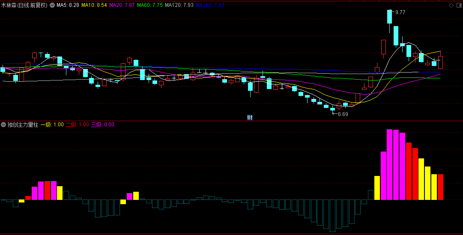Expand the 独创主力量柱 indicator dropdown arrow
This screenshot has height=235, width=463.
point(3,125)
